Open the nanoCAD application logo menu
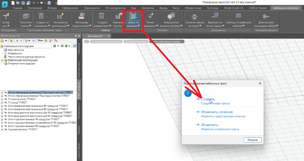Screen dimensions: 304x161 [x=5, y=4]
